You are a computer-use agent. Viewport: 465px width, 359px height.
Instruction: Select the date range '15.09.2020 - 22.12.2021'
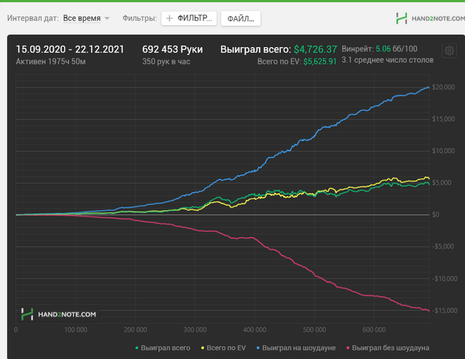[x=70, y=49]
